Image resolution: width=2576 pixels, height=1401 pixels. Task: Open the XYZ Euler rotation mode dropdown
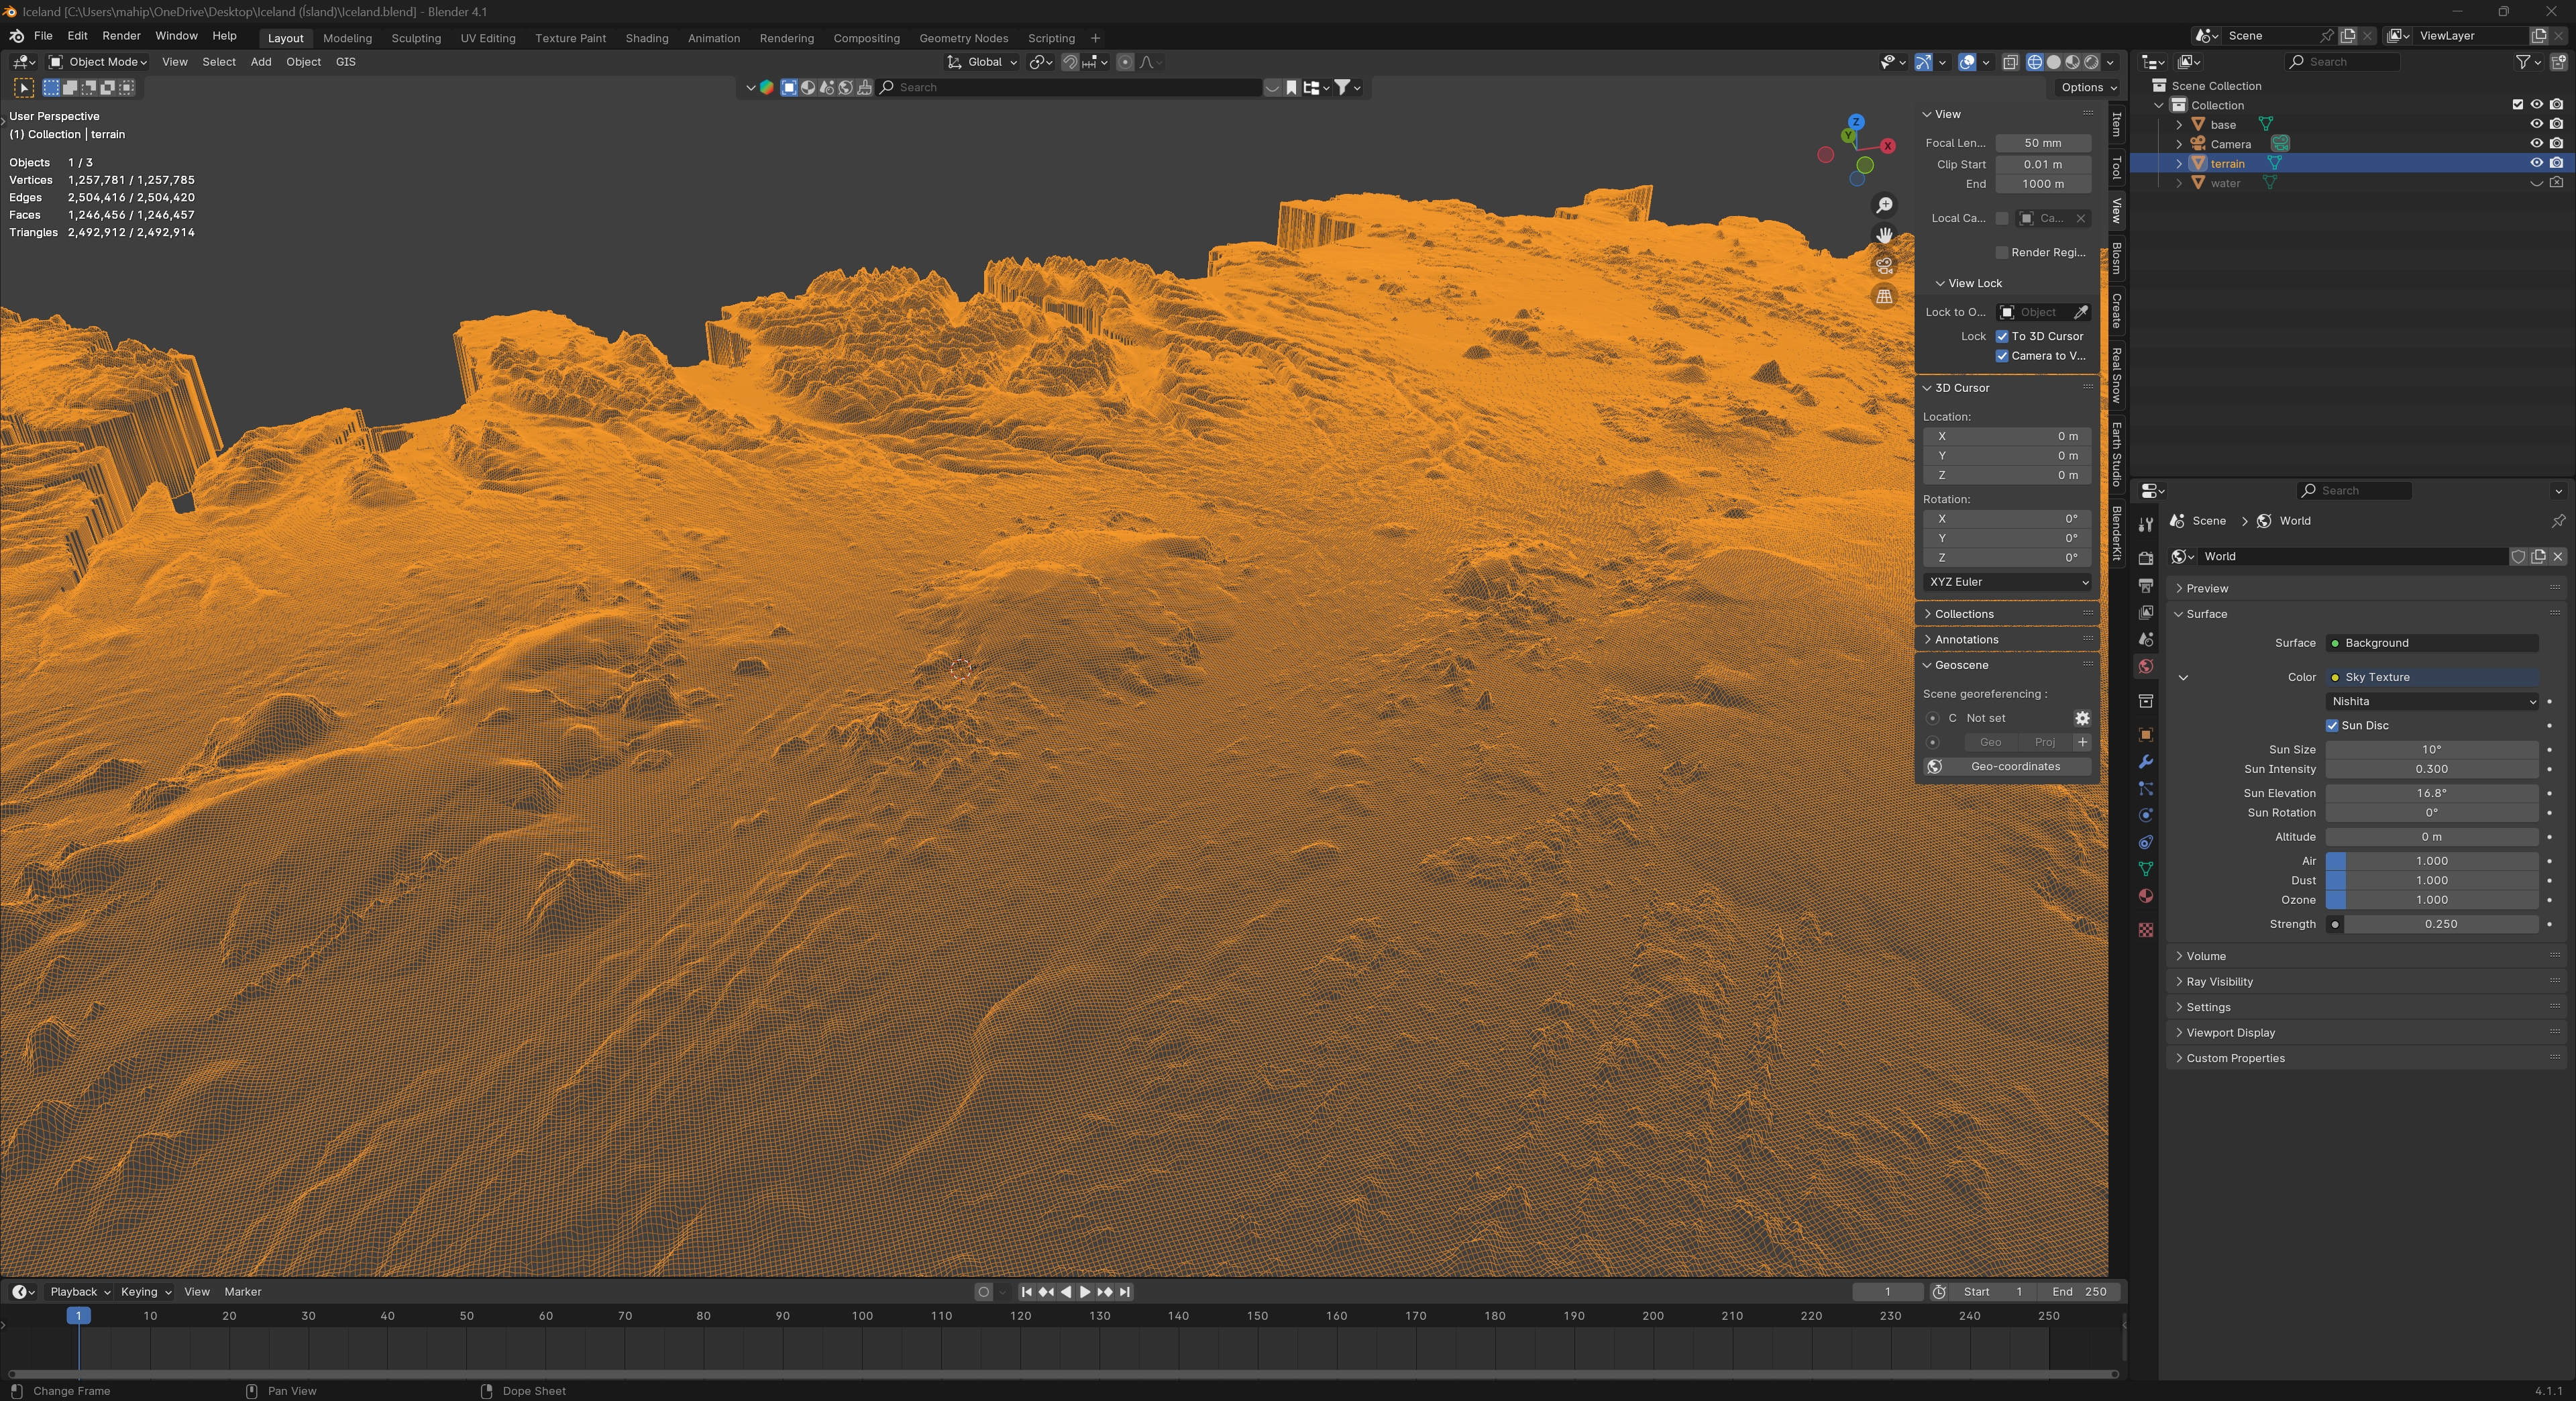(2007, 582)
